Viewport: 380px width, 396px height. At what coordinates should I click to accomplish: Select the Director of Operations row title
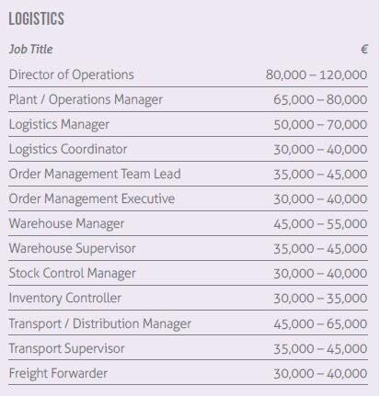point(72,74)
